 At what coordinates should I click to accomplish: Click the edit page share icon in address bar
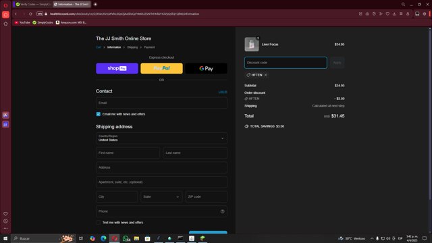(x=360, y=13)
